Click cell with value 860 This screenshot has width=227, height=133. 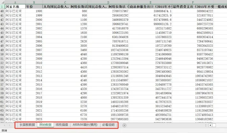[x=65, y=11]
